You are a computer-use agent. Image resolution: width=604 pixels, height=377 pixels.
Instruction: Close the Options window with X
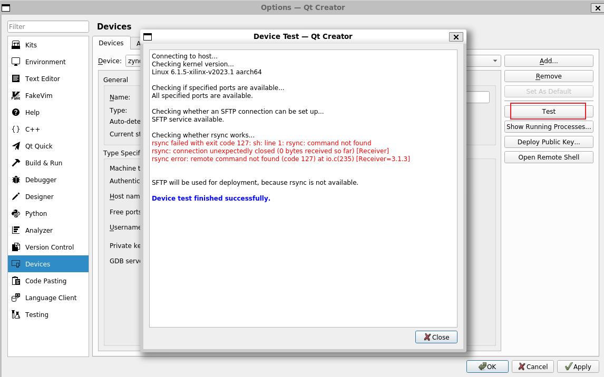(x=597, y=8)
